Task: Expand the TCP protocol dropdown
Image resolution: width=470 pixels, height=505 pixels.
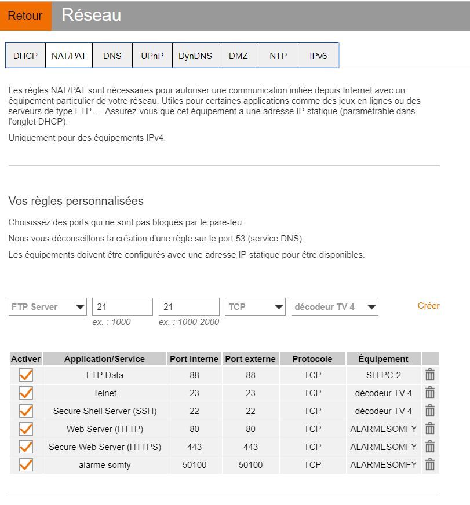Action: click(x=255, y=307)
